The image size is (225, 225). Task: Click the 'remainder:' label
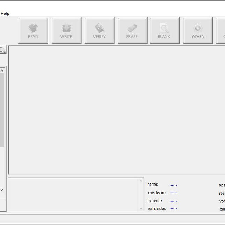[x=157, y=208]
